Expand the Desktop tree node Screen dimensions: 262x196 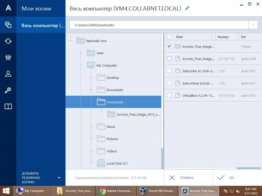[91, 77]
